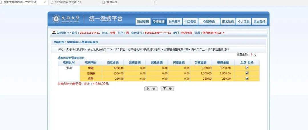Click the current user avatar icon
Screen dimensions: 308x130
tap(54, 33)
